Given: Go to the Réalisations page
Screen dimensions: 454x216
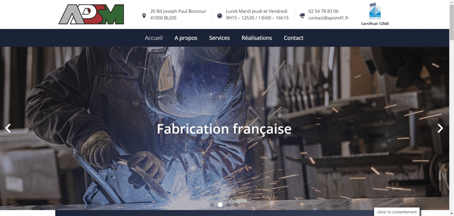Looking at the screenshot, I should pos(257,38).
